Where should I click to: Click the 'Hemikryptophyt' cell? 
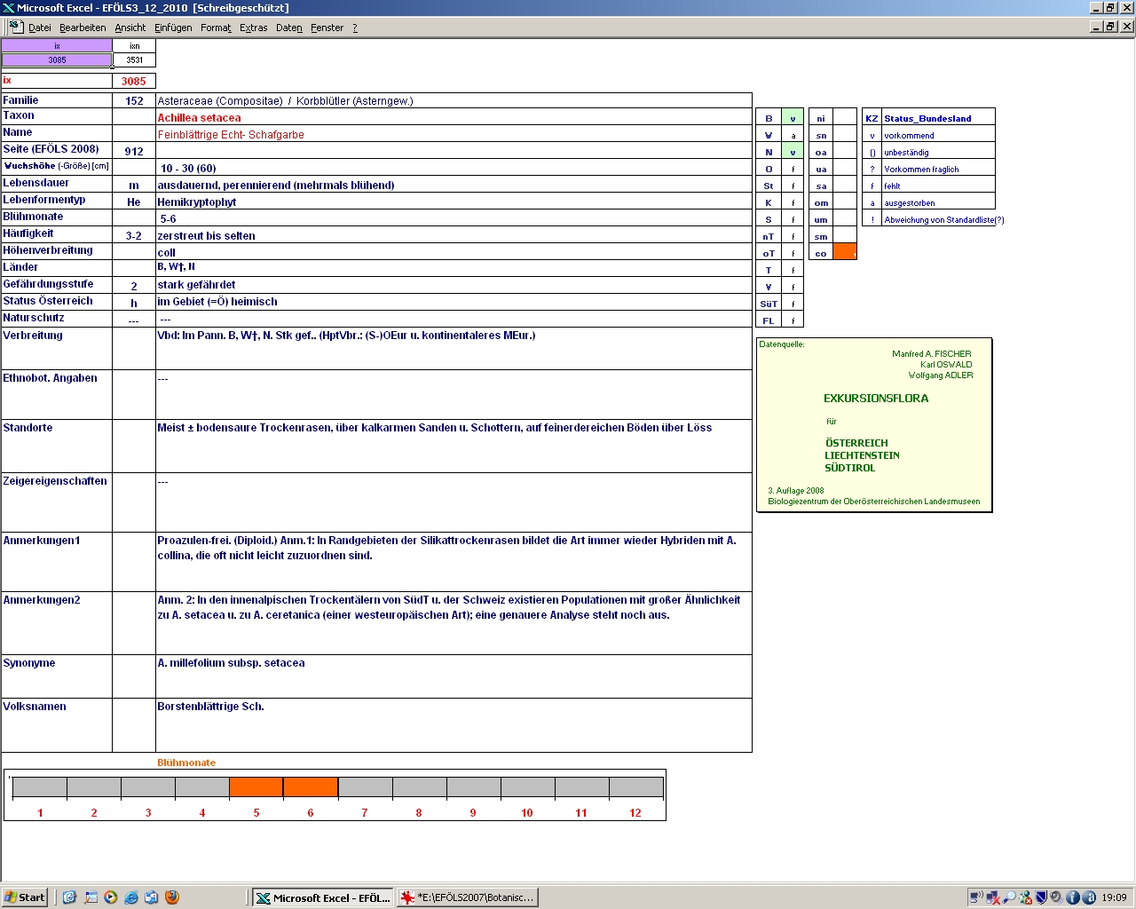pyautogui.click(x=454, y=202)
